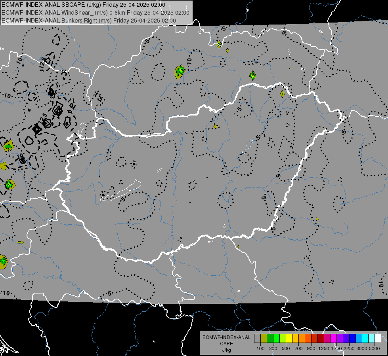Click the 3000 value on the legend scale
This screenshot has height=356, width=388.
coord(362,348)
